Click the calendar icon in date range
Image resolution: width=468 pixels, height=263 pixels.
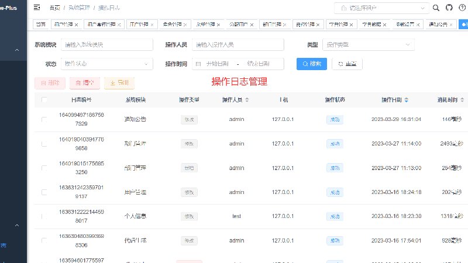pyautogui.click(x=198, y=64)
